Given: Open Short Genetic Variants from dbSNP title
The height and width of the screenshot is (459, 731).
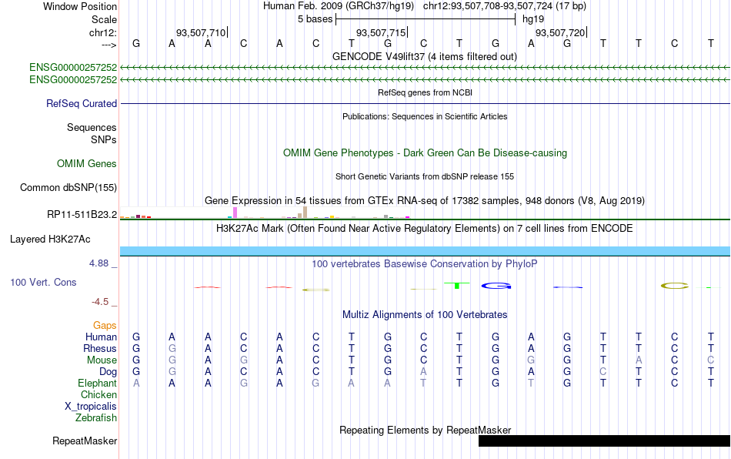Looking at the screenshot, I should [425, 176].
